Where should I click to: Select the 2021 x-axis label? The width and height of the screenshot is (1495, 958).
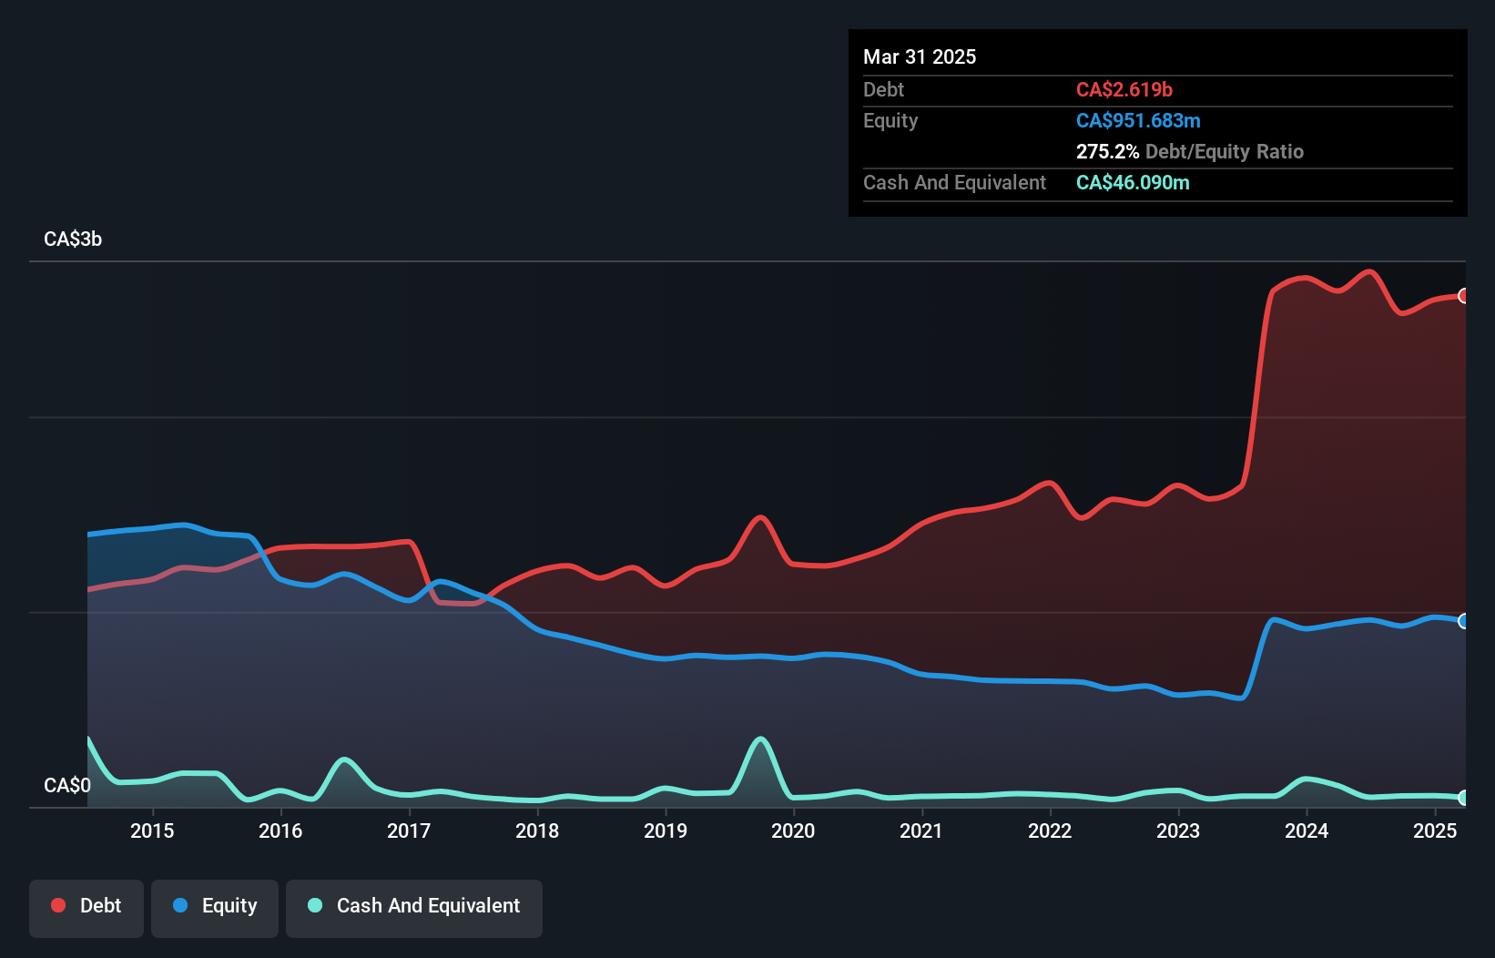pyautogui.click(x=921, y=831)
